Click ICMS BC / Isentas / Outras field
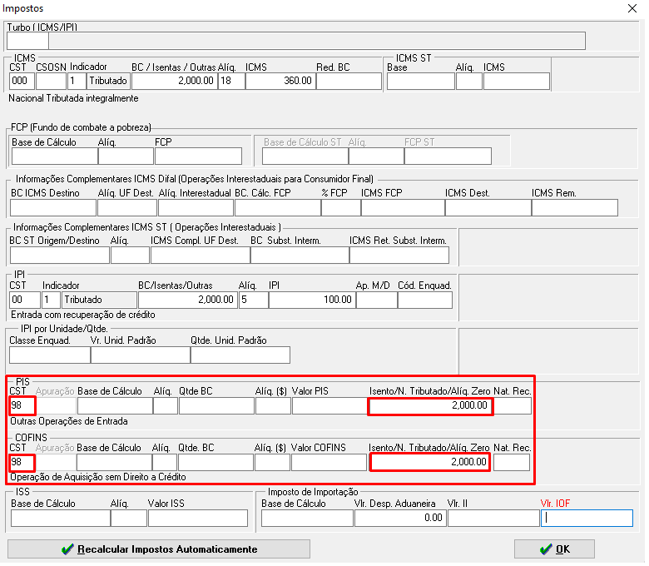 pos(174,81)
